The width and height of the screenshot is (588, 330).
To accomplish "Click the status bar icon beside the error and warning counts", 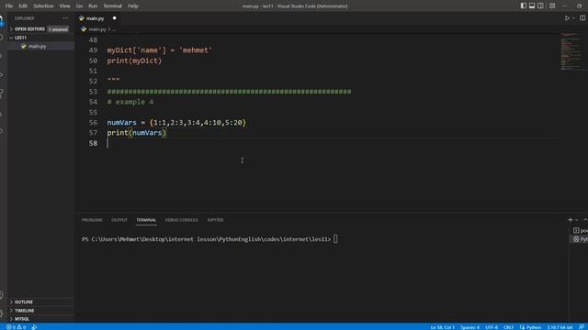I will click(x=34, y=327).
